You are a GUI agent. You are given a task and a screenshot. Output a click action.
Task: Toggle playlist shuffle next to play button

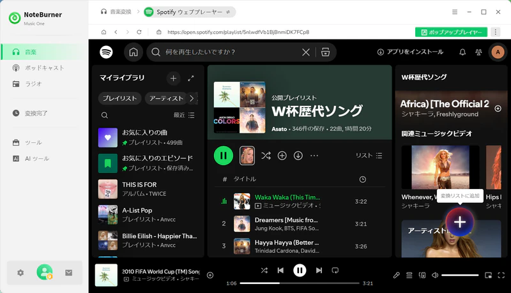click(266, 156)
